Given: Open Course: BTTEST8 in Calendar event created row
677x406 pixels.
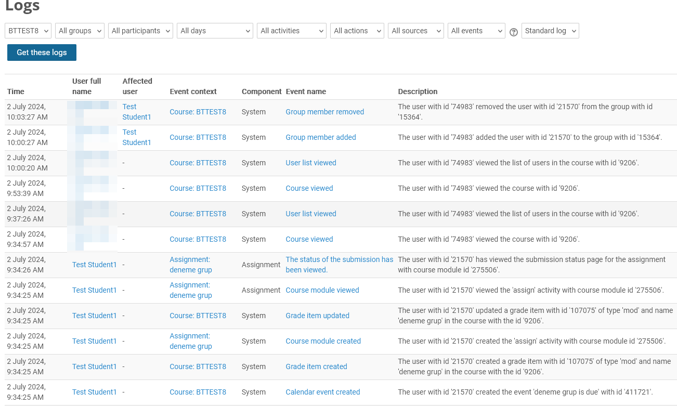Looking at the screenshot, I should [x=198, y=392].
